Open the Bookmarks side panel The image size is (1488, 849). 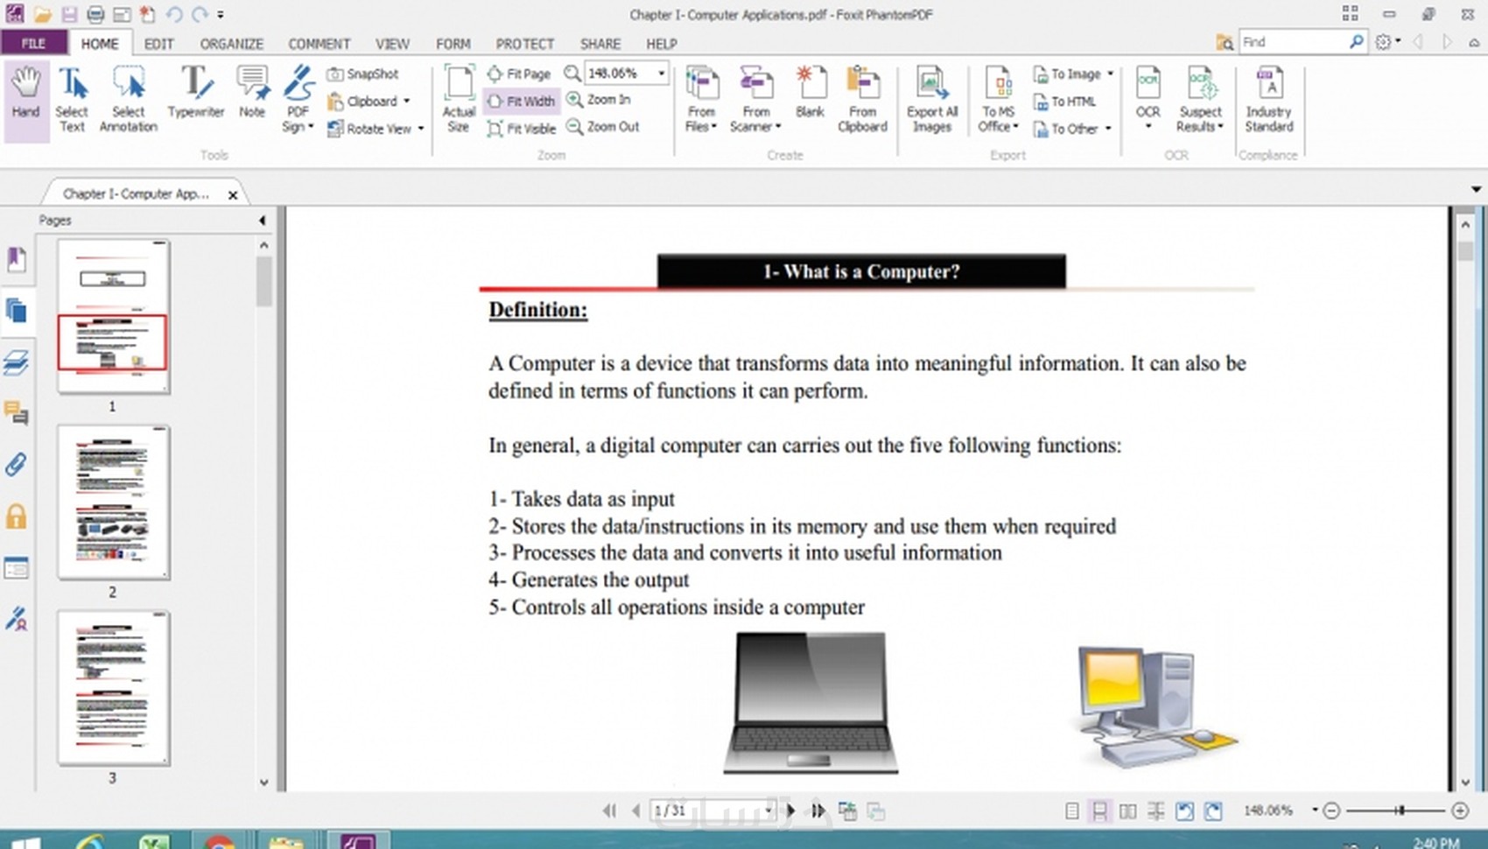[x=17, y=259]
